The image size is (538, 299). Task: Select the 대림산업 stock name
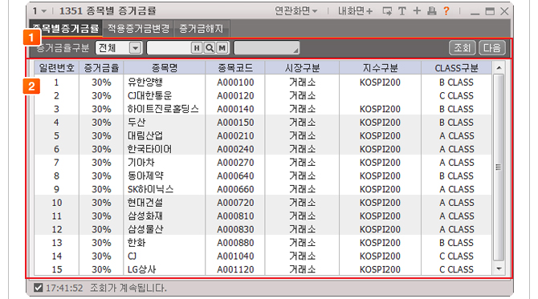[x=145, y=135]
